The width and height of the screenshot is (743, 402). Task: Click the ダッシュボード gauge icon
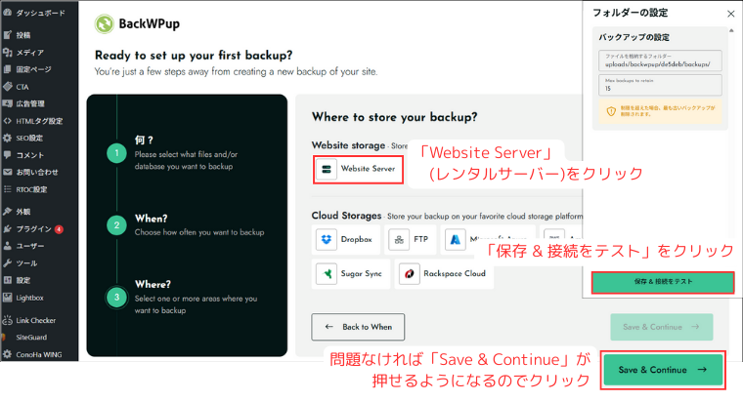click(x=7, y=13)
